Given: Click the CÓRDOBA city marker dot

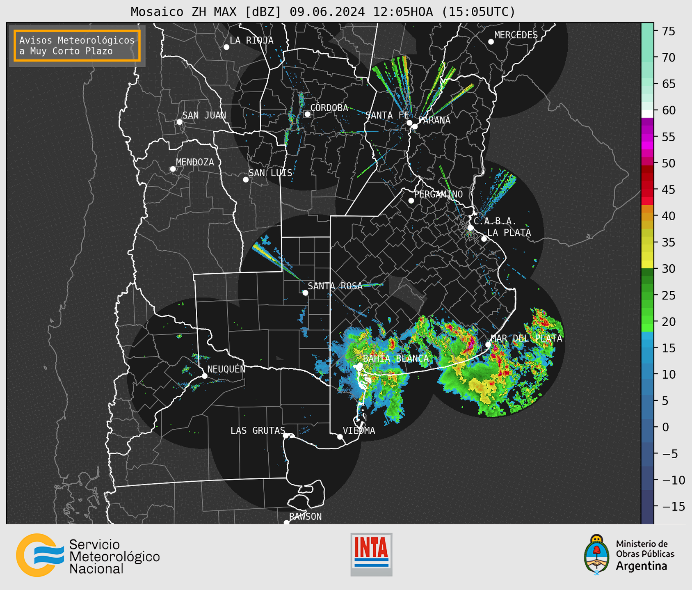Looking at the screenshot, I should (x=308, y=114).
